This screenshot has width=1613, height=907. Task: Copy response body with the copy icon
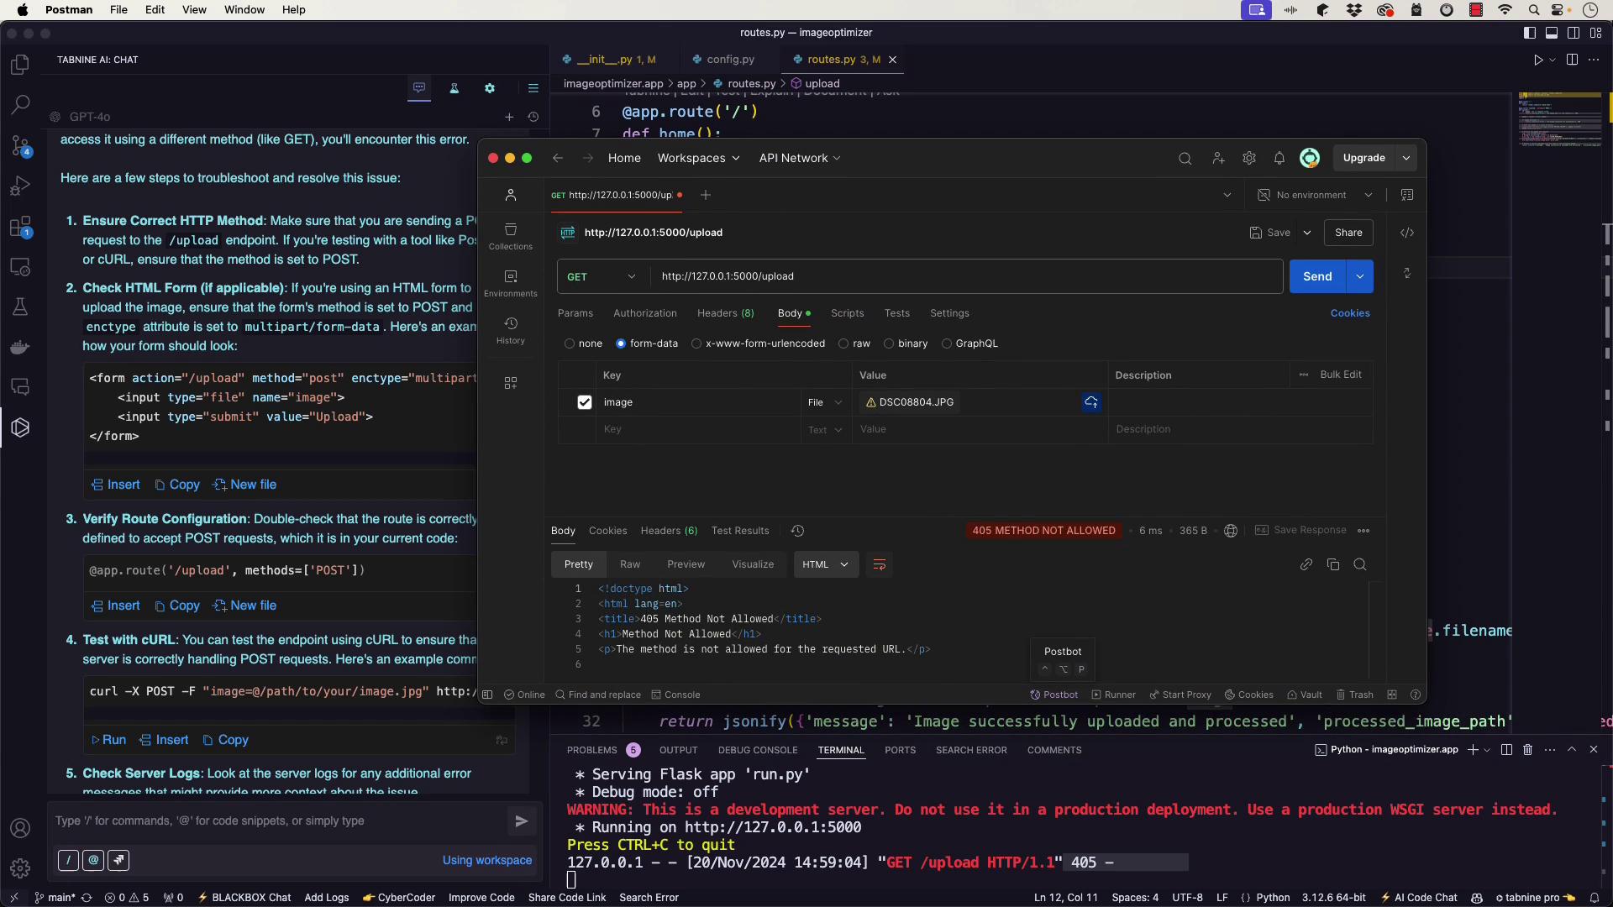pyautogui.click(x=1332, y=564)
